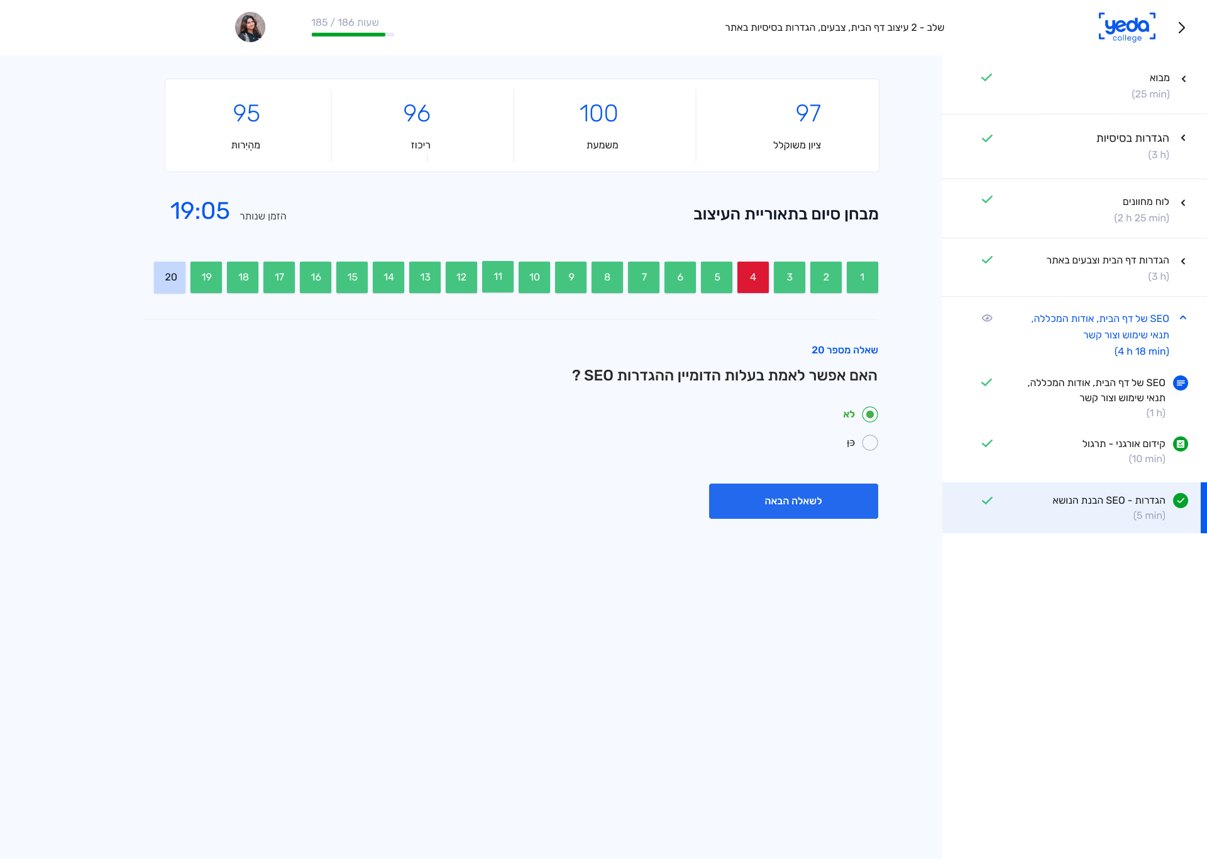Click green quiz icon for קידום אורגני - תרגול
The image size is (1207, 859).
(1181, 444)
